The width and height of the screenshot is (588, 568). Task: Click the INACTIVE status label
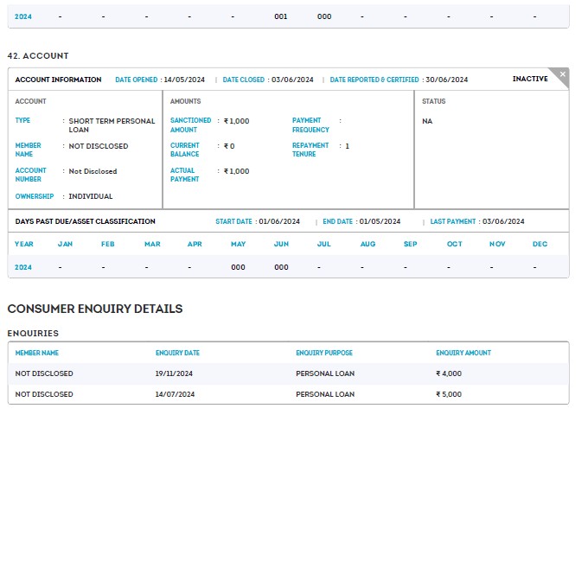tap(529, 80)
